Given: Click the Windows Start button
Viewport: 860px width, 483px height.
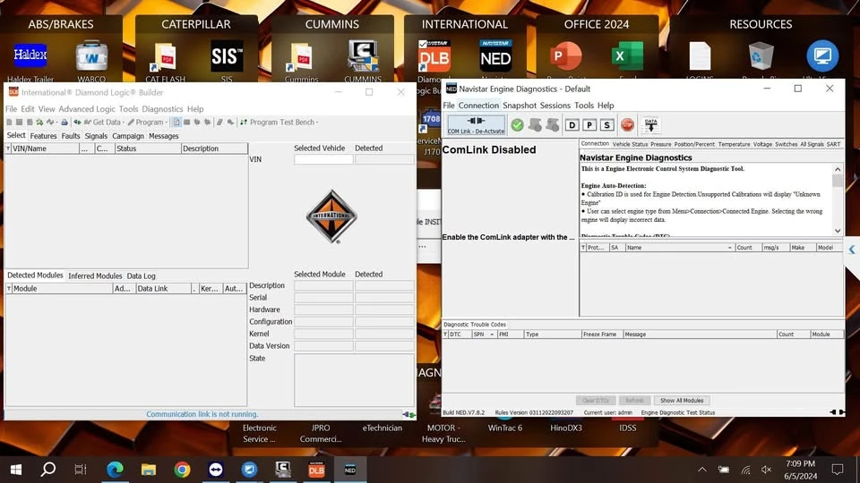Looking at the screenshot, I should (x=15, y=470).
